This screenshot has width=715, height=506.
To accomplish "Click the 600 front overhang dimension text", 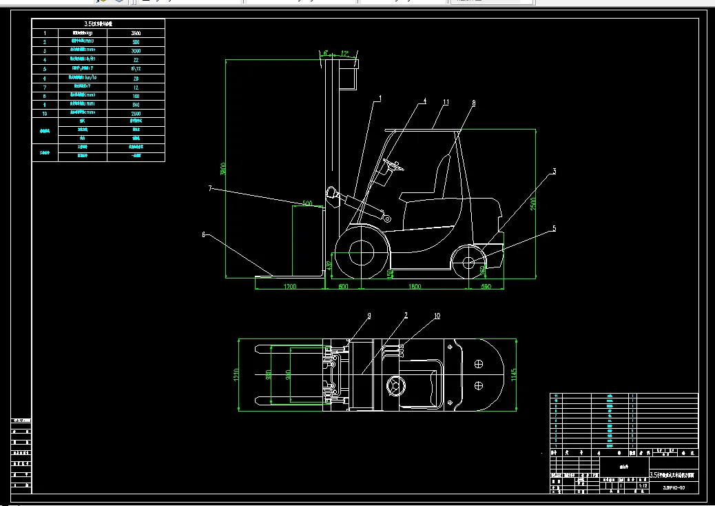I will click(x=344, y=287).
